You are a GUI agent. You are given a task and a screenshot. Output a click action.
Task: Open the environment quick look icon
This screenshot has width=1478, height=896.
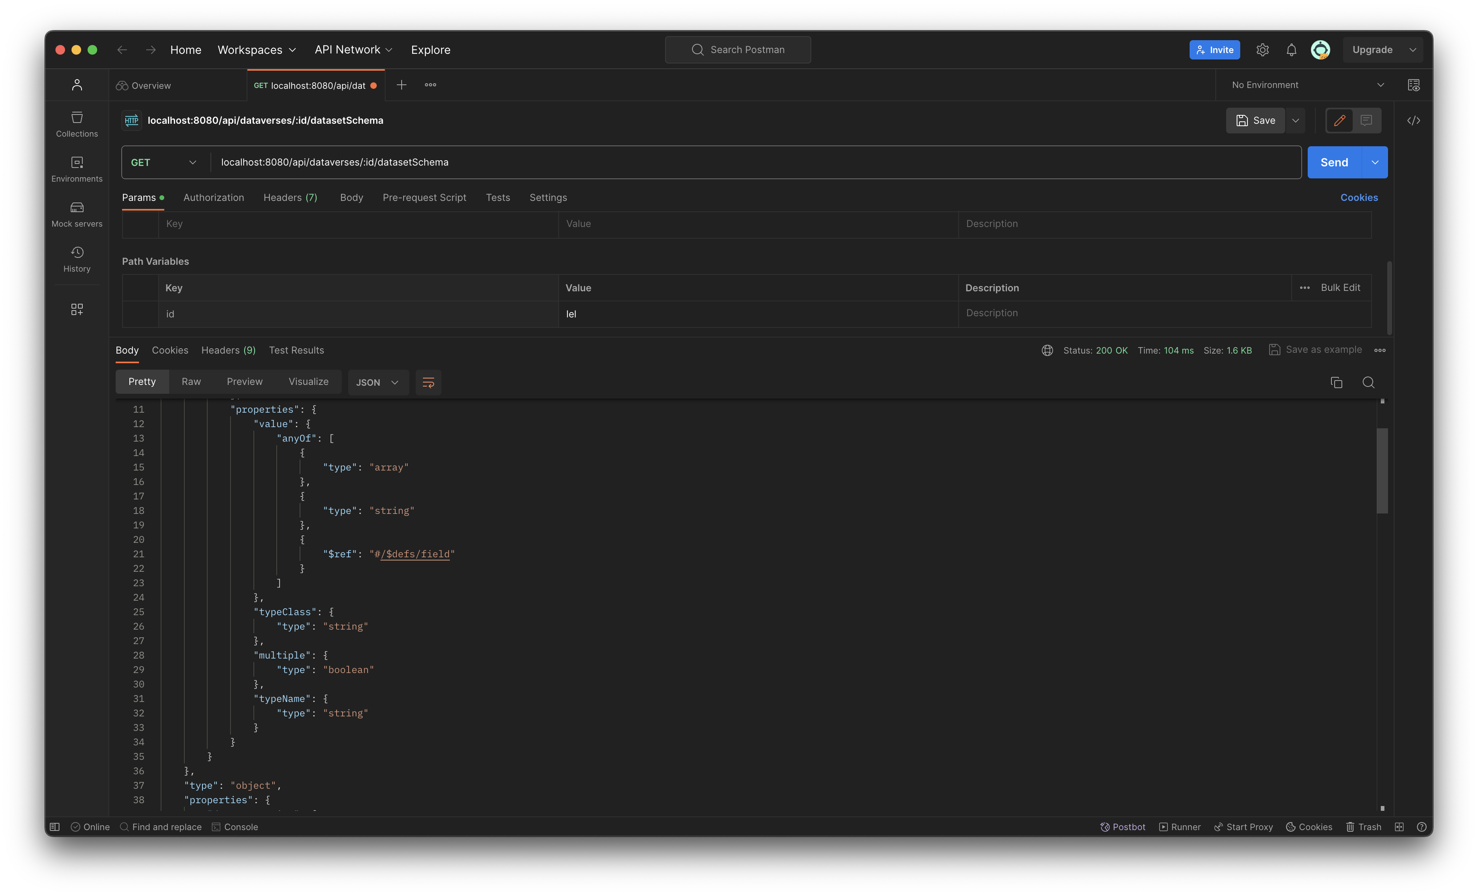pyautogui.click(x=1413, y=85)
